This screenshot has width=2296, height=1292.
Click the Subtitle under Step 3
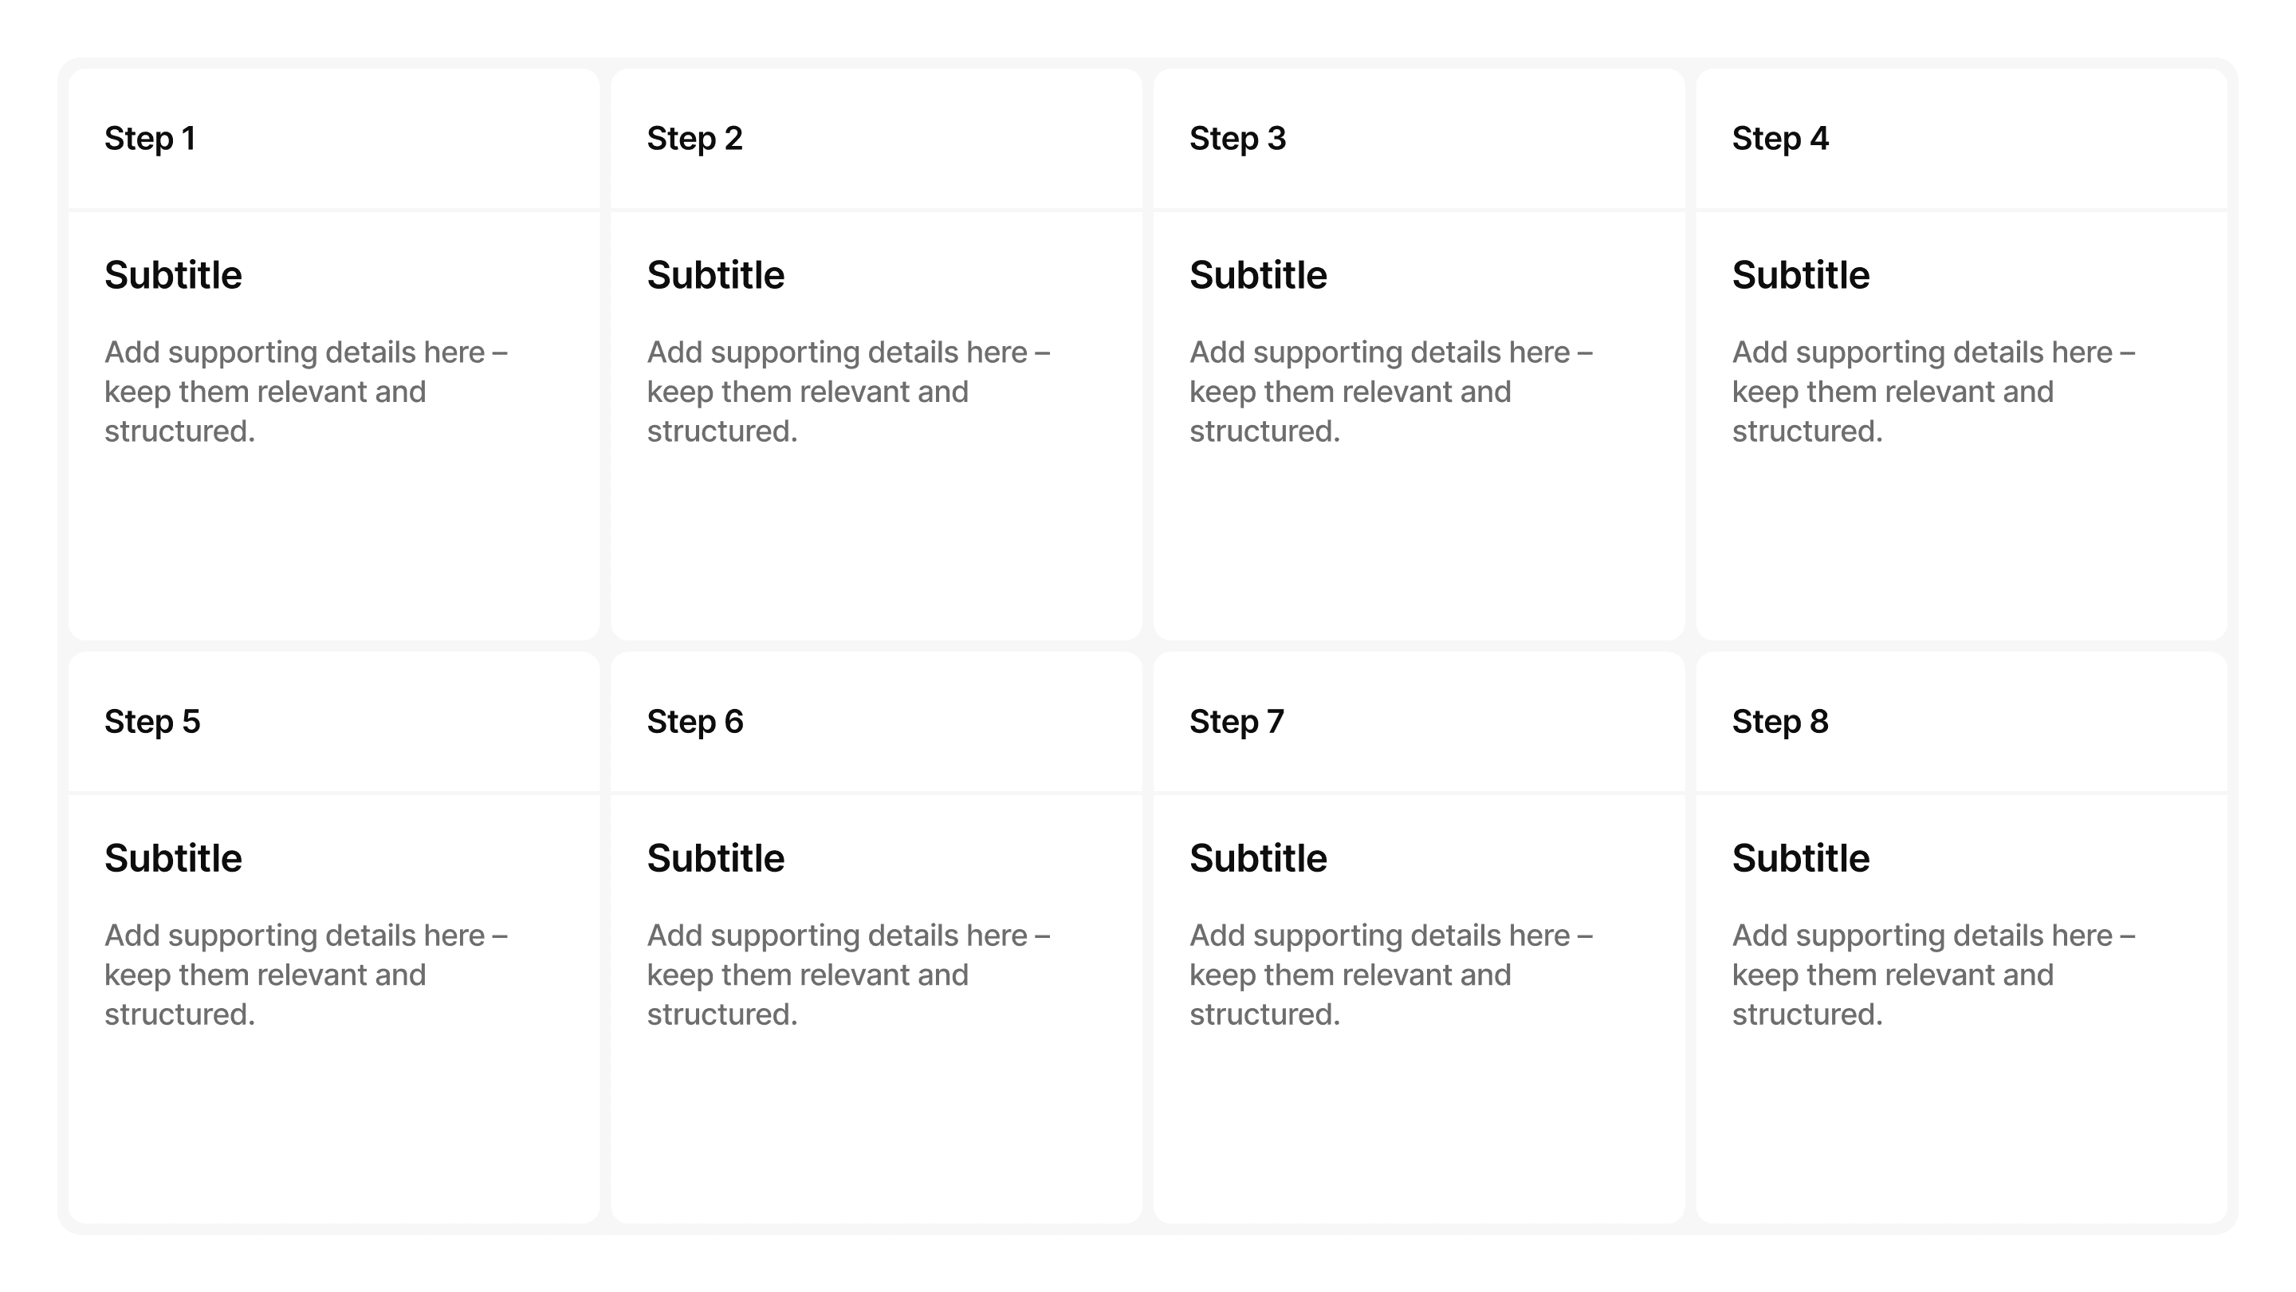click(1259, 275)
